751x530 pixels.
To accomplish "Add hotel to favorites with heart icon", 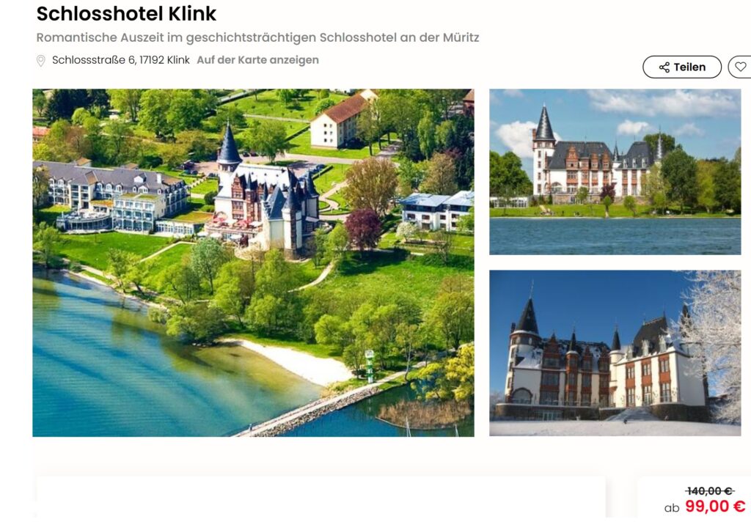I will pyautogui.click(x=741, y=67).
